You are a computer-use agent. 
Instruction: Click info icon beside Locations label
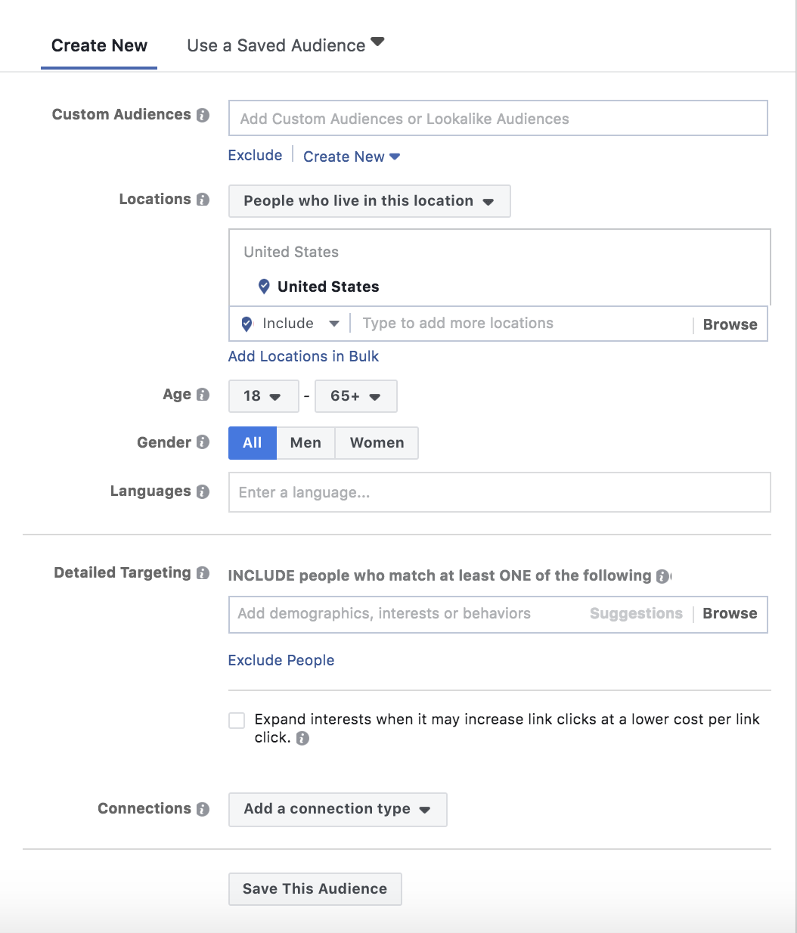203,200
